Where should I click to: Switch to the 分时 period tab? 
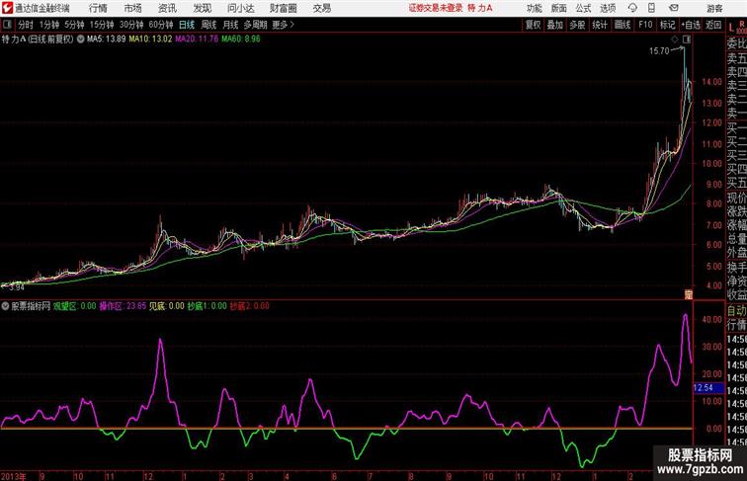[26, 25]
